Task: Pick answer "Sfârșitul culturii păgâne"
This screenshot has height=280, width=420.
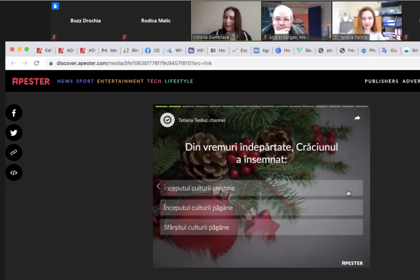Action: click(261, 227)
